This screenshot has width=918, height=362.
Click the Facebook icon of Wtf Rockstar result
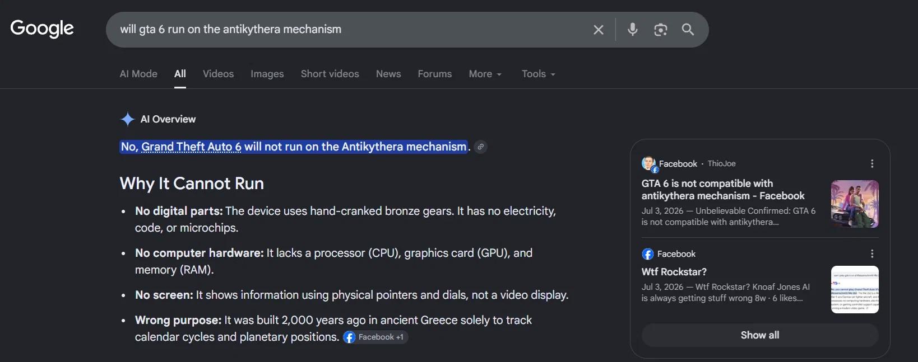pyautogui.click(x=648, y=254)
